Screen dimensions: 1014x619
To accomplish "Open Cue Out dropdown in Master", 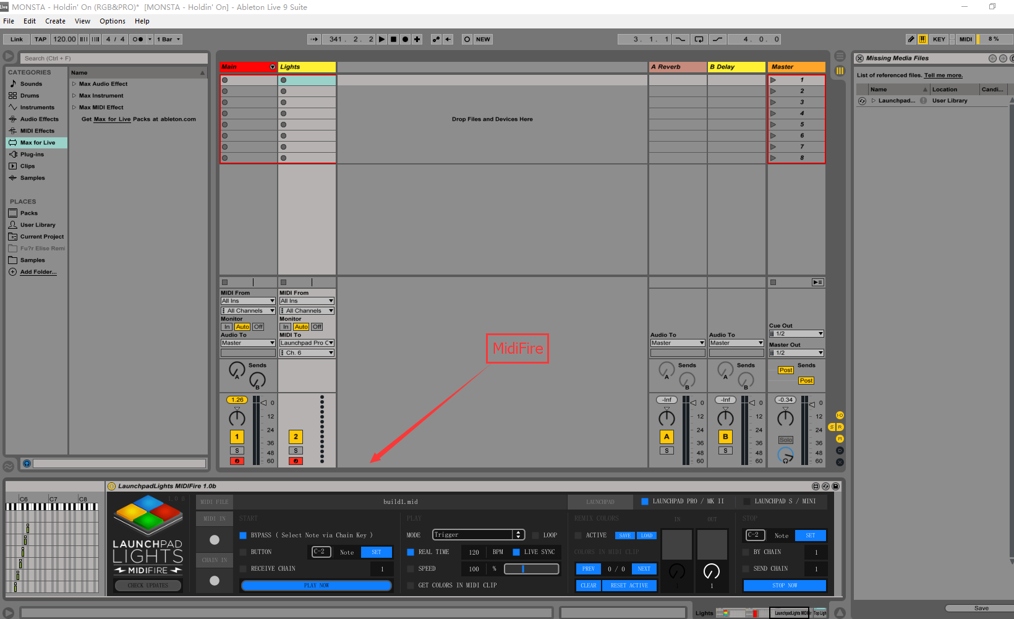I will (796, 334).
